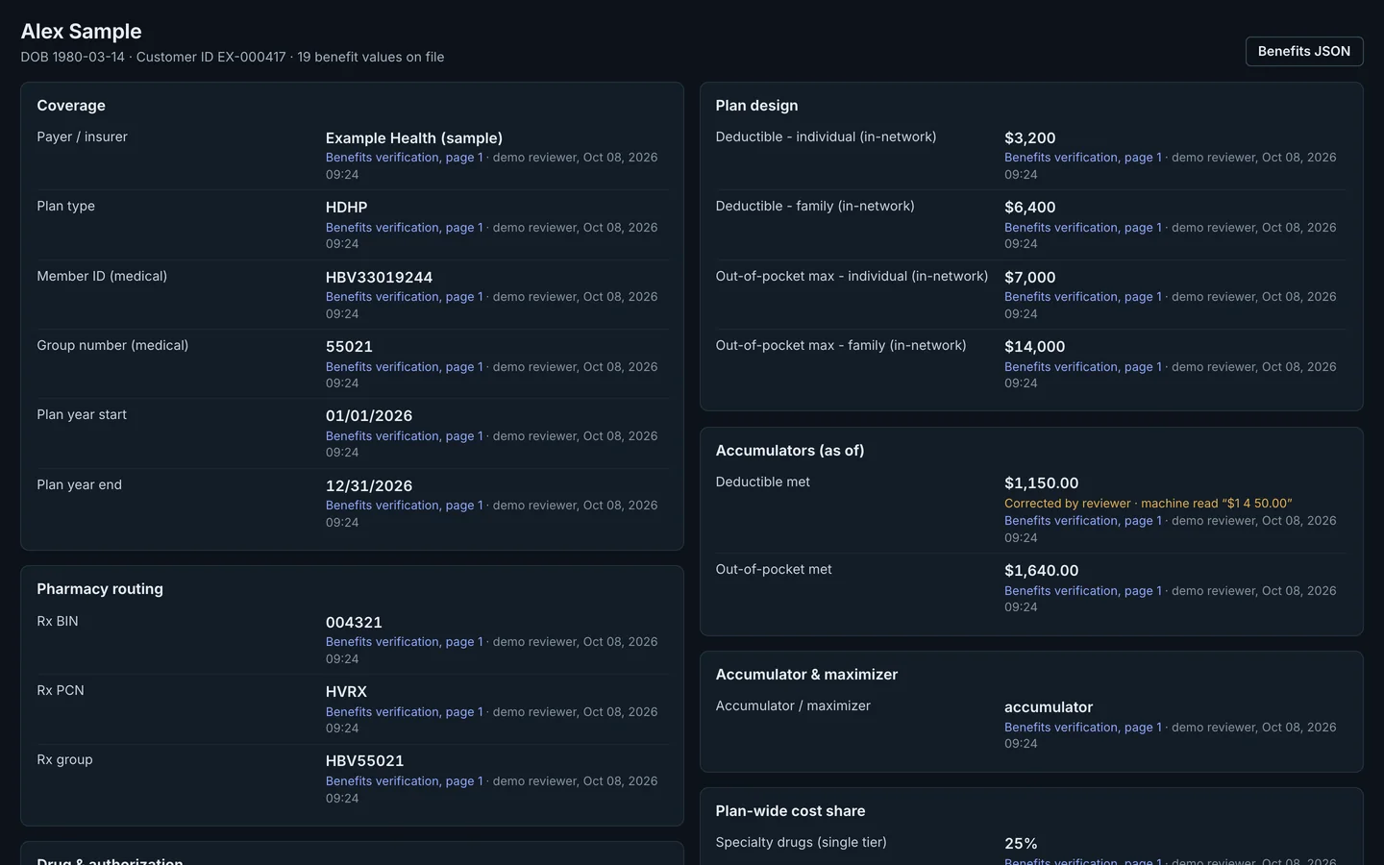Open source link under Example Health (sample)
1384x865 pixels.
pos(405,158)
